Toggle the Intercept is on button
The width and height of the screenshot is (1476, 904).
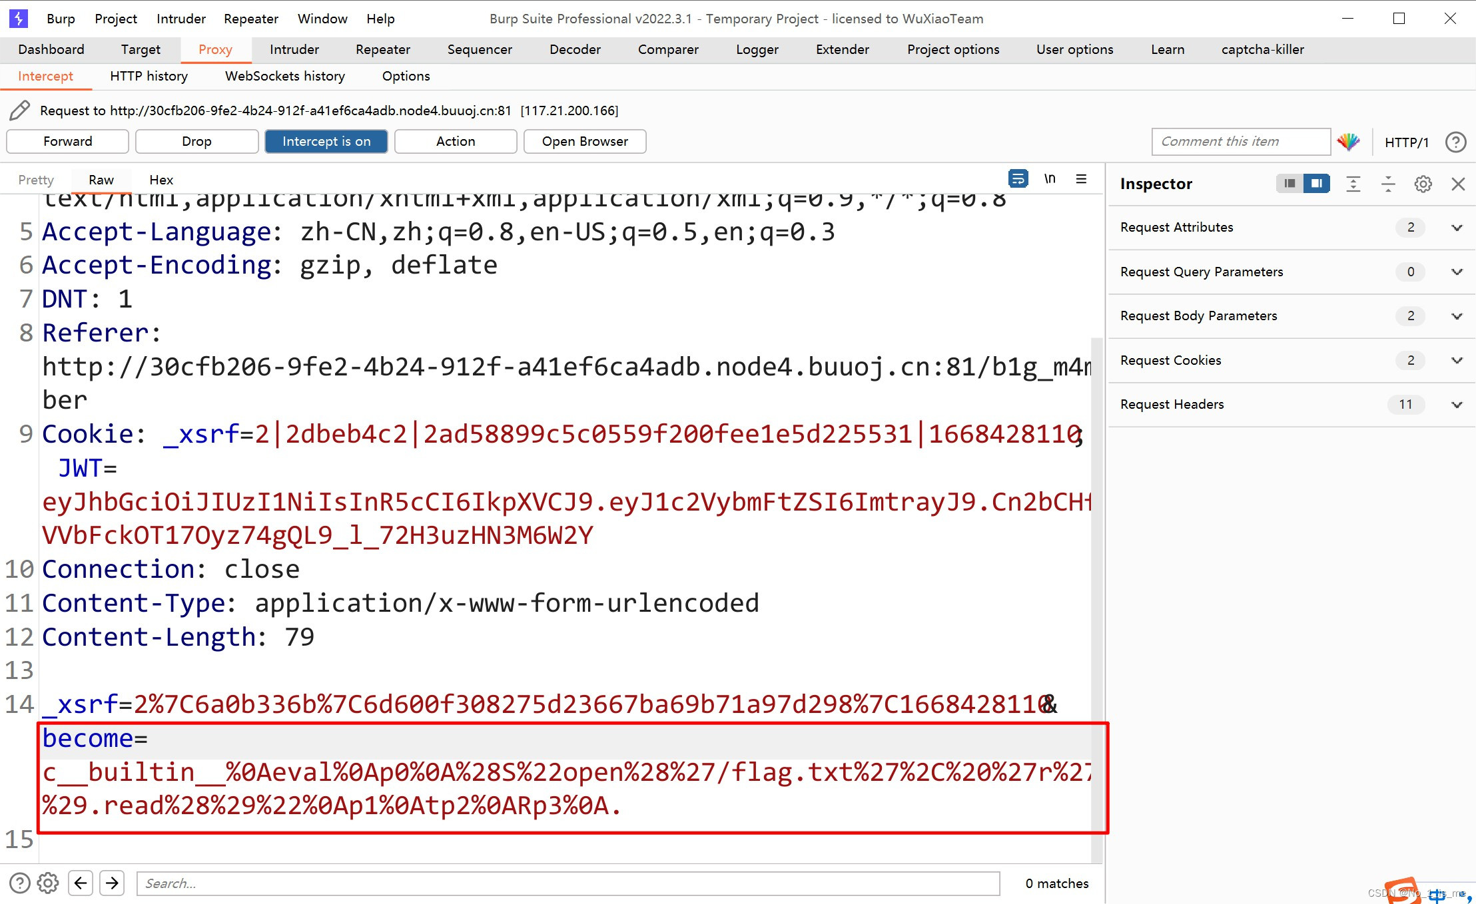coord(326,141)
